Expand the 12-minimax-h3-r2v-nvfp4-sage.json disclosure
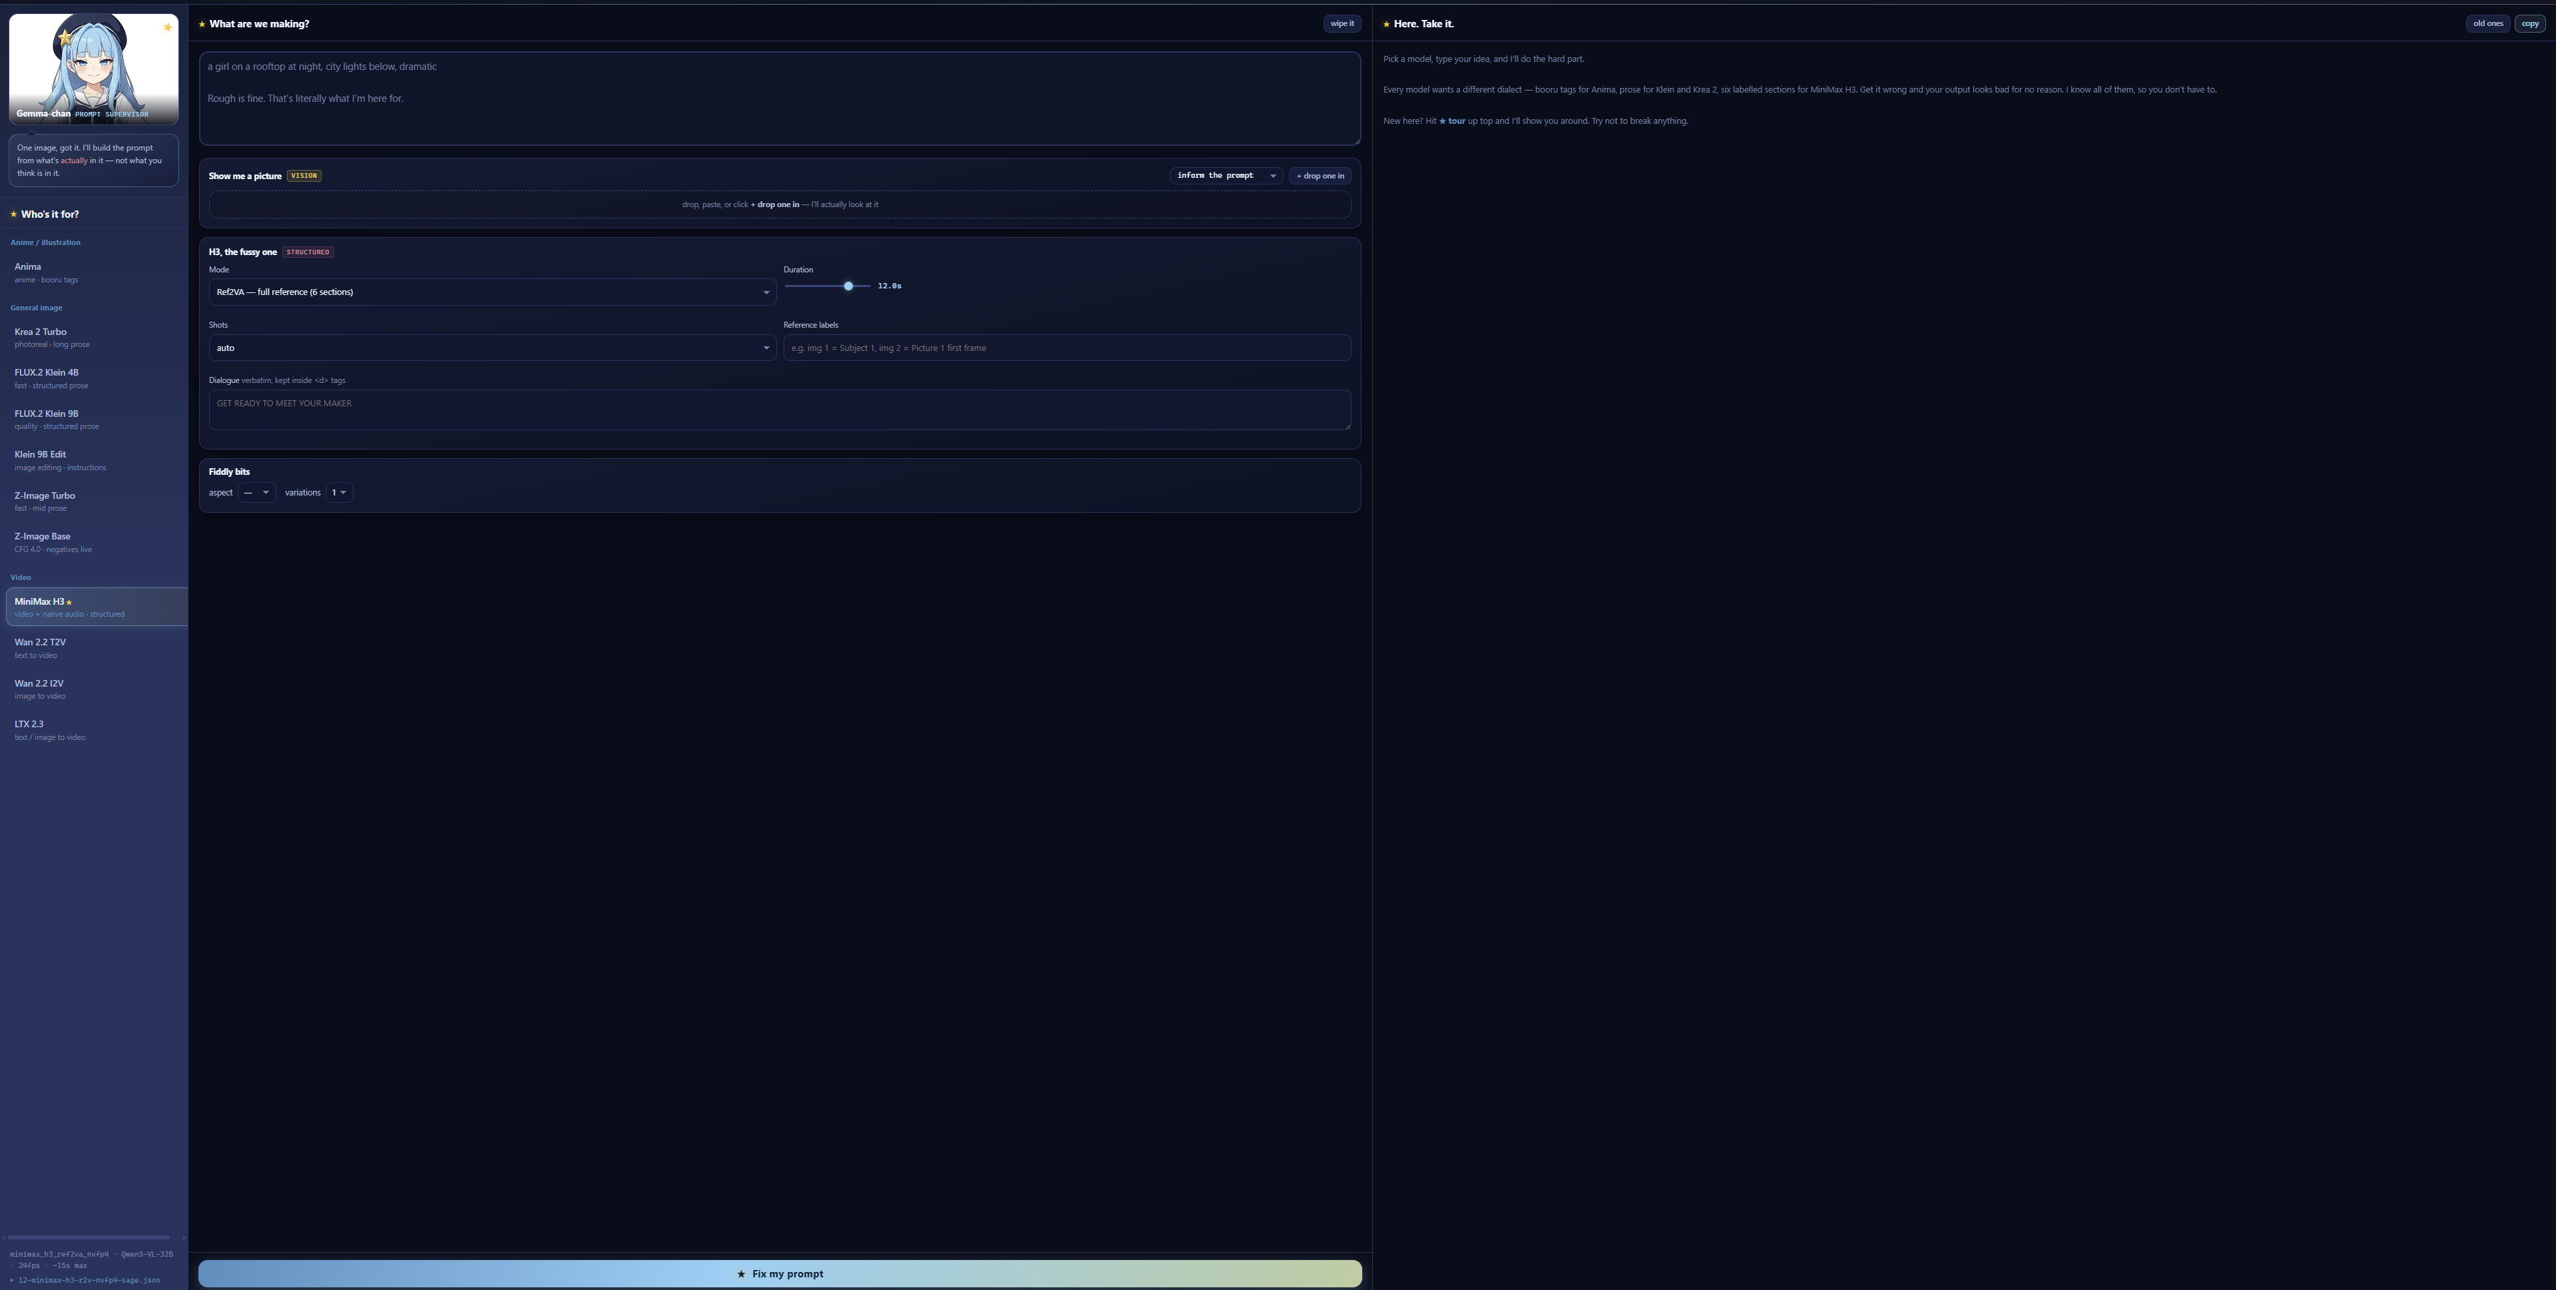Viewport: 2556px width, 1290px height. [85, 1280]
